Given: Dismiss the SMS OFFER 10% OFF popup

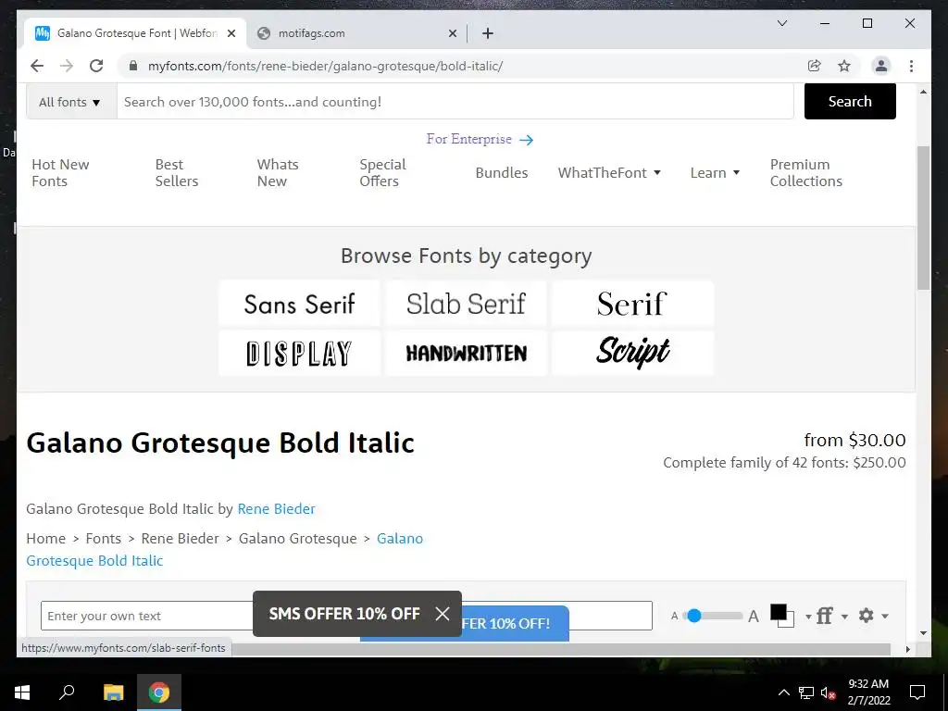Looking at the screenshot, I should coord(443,614).
